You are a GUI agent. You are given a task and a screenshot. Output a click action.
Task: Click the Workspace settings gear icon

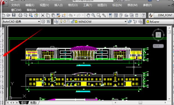pos(43,22)
